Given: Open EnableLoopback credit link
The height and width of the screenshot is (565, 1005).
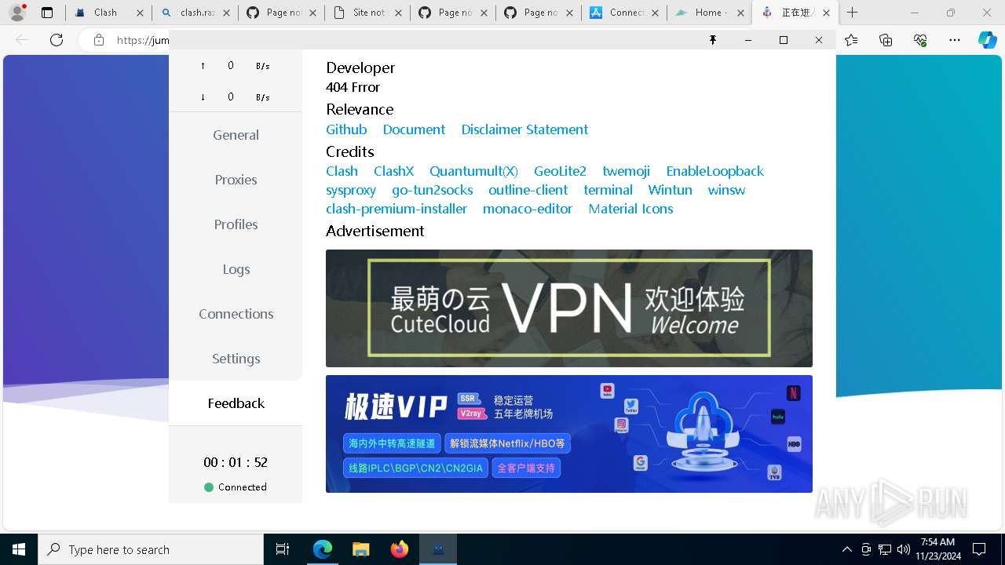Looking at the screenshot, I should [x=714, y=171].
